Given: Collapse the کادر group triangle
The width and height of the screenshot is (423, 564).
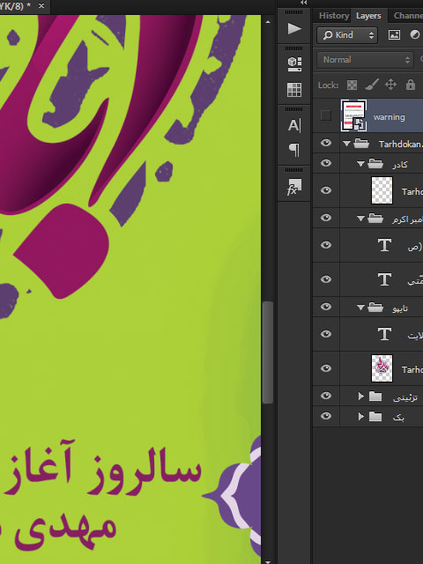Looking at the screenshot, I should click(360, 164).
